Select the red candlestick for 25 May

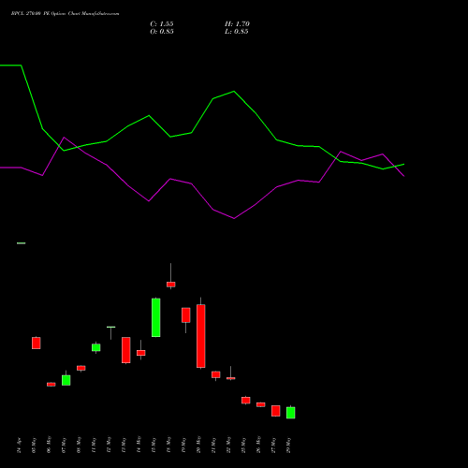[x=246, y=401]
